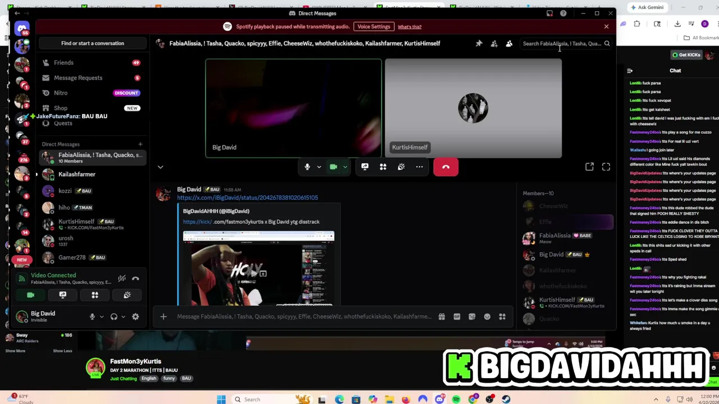The image size is (719, 404).
Task: Open DM with urosh
Action: (x=93, y=241)
